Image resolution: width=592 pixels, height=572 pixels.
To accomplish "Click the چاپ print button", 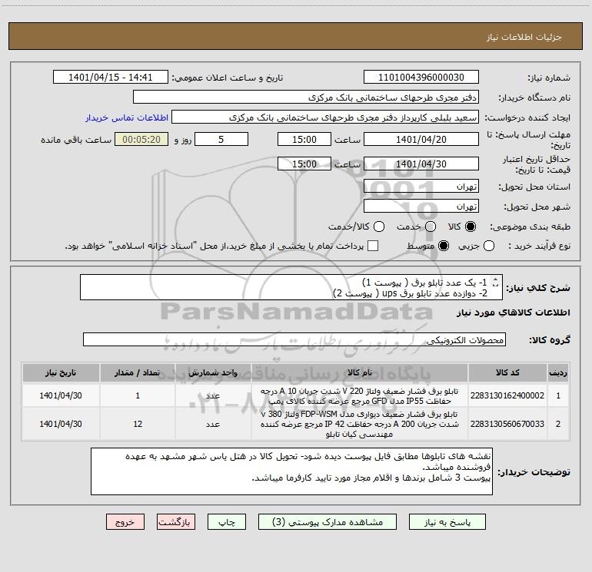I will 227,522.
